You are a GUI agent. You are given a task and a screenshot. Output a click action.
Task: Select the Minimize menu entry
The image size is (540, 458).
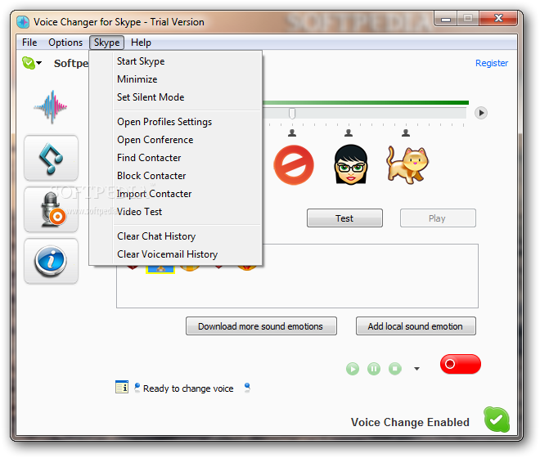pyautogui.click(x=175, y=79)
